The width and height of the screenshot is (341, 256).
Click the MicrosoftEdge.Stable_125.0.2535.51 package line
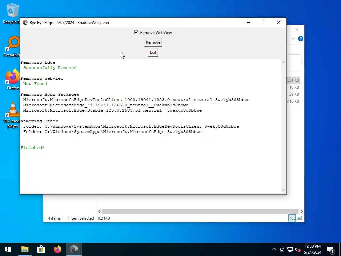pos(113,110)
